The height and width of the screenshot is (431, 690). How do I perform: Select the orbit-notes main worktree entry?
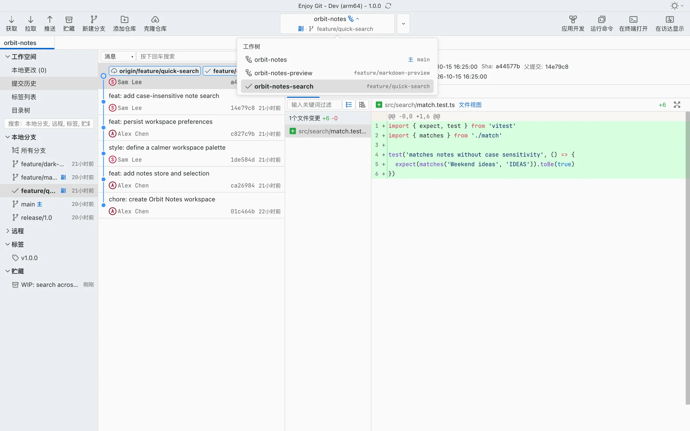click(337, 59)
